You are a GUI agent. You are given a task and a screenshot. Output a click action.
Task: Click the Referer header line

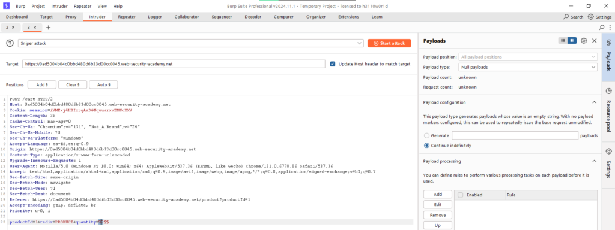click(130, 199)
